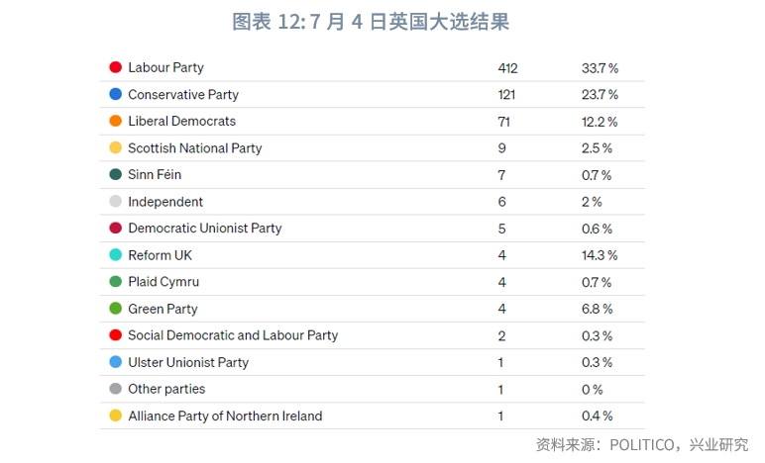Click the turquoise Reform UK dot

tap(116, 254)
